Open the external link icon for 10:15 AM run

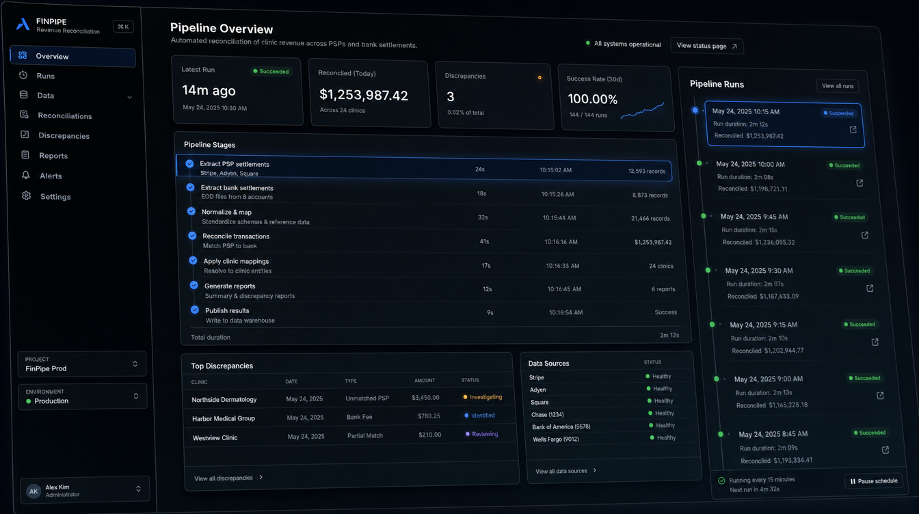pyautogui.click(x=853, y=129)
